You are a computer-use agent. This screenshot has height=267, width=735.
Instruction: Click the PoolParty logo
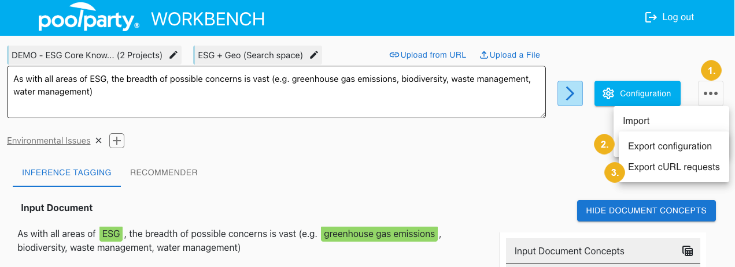click(x=88, y=20)
